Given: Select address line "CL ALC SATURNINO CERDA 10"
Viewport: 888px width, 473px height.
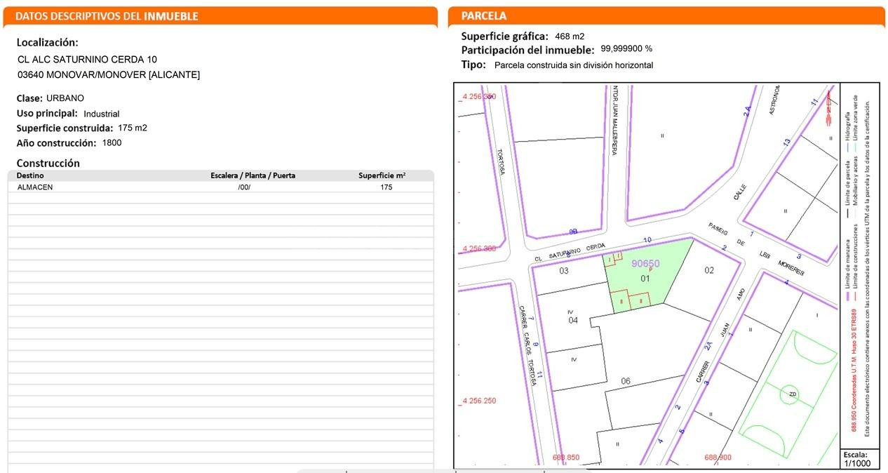Looking at the screenshot, I should click(88, 60).
